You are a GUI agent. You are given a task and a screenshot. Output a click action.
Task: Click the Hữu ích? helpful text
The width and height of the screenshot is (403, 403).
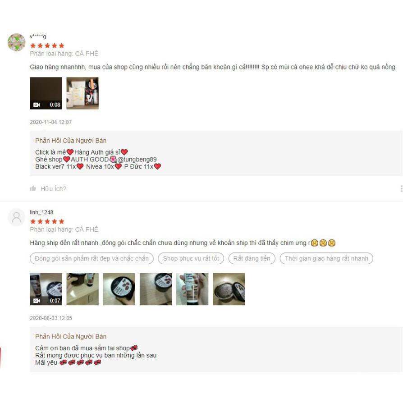pos(54,188)
